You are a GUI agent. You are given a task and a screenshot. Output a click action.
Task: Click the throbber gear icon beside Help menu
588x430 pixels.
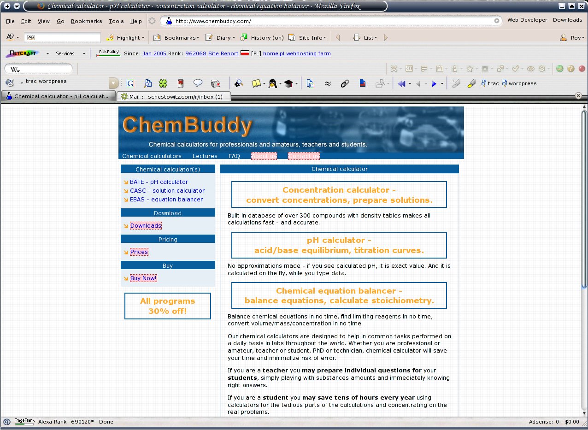pyautogui.click(x=152, y=21)
